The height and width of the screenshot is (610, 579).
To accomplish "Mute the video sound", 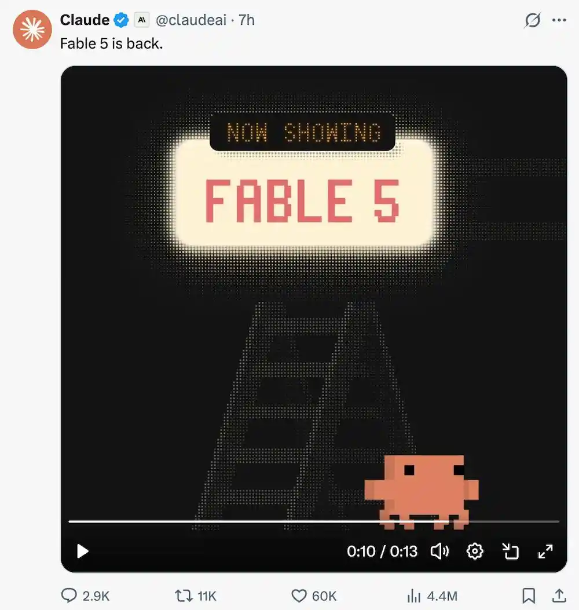I will [x=440, y=551].
